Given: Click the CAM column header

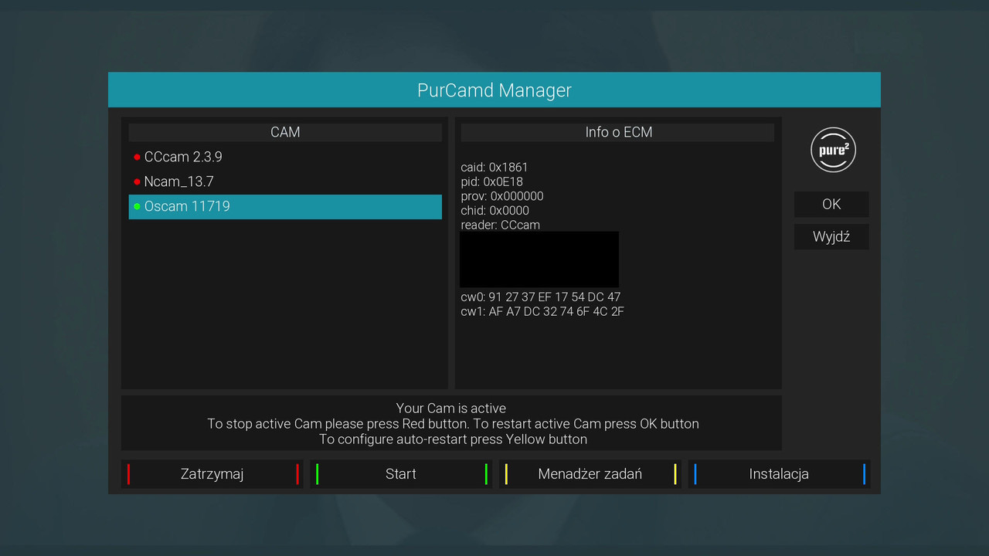Looking at the screenshot, I should [285, 132].
